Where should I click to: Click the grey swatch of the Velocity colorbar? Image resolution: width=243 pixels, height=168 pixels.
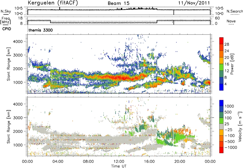(221, 126)
